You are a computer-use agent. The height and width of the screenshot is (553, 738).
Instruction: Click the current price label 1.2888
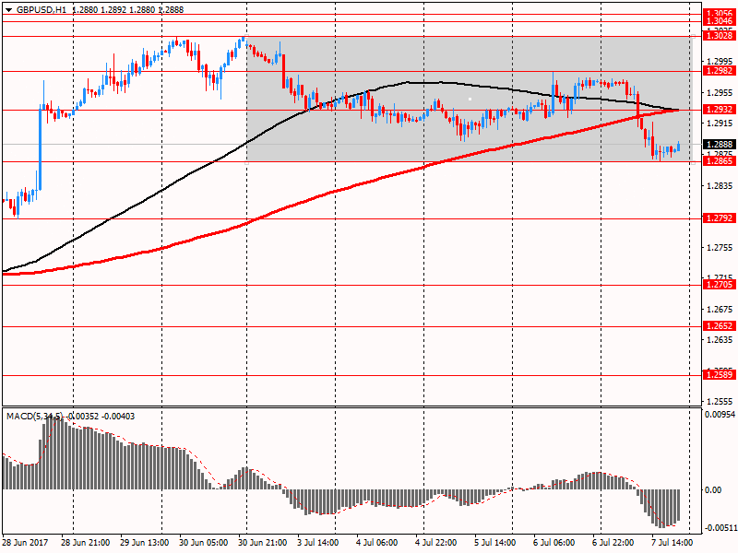tap(720, 145)
